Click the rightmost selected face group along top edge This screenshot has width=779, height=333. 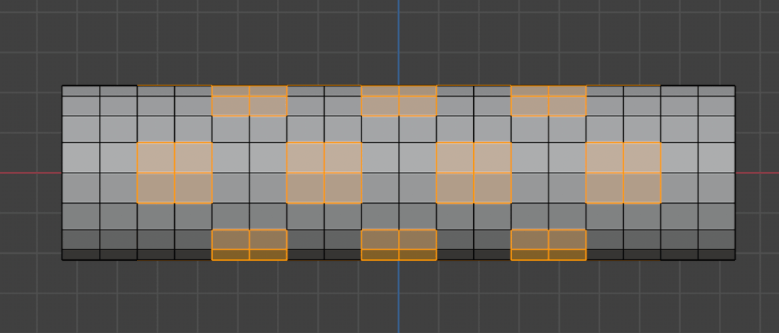[548, 100]
